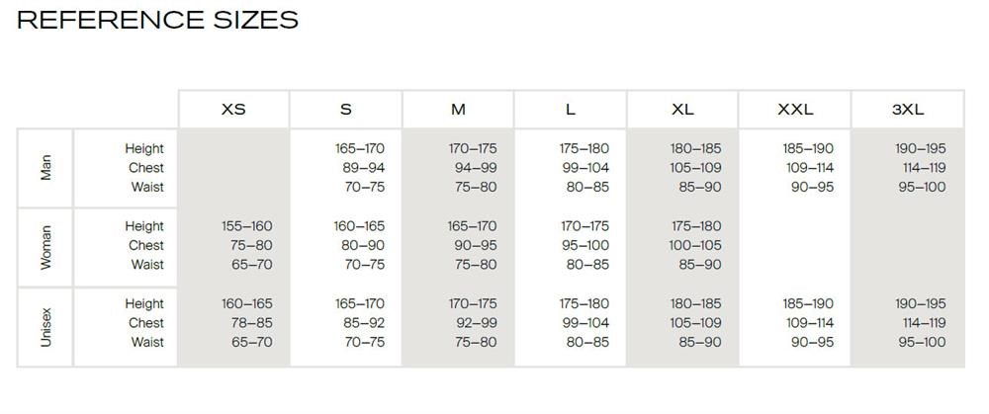Choose the 3XL column header
Viewport: 989px width, 414px height.
tap(907, 110)
